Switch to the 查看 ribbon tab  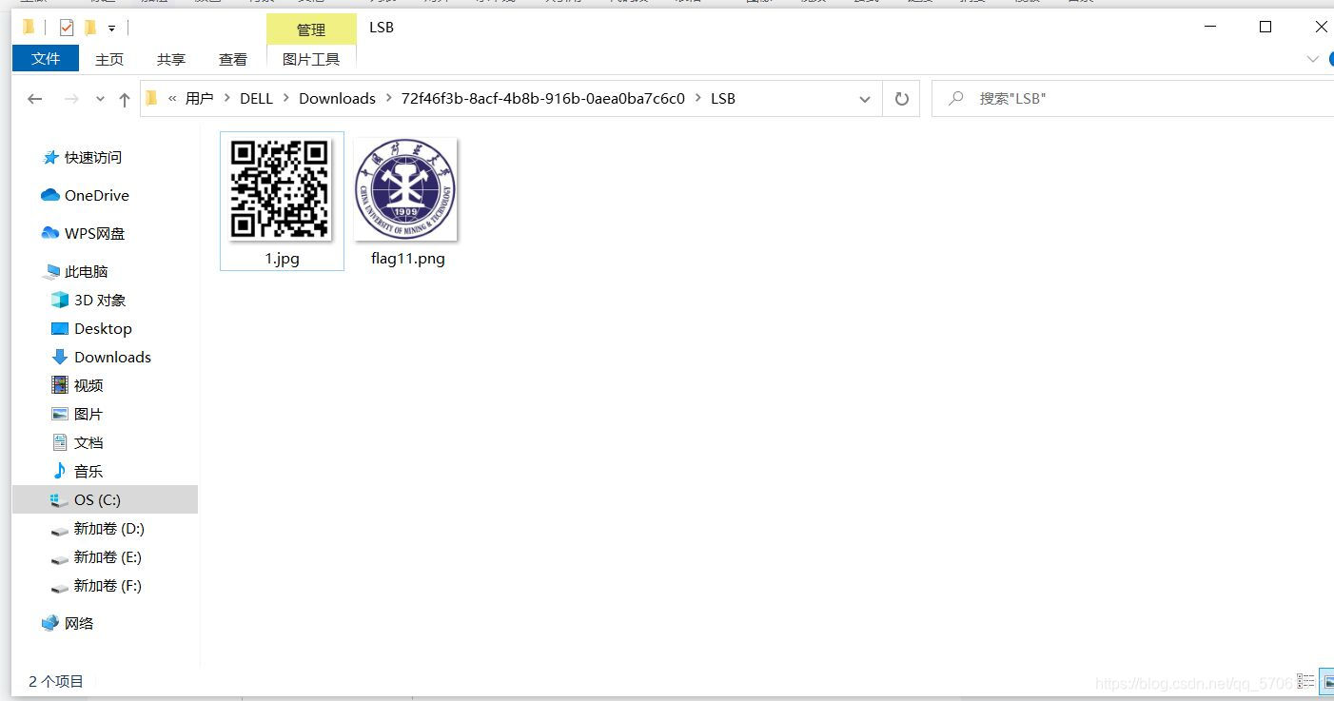(x=233, y=59)
